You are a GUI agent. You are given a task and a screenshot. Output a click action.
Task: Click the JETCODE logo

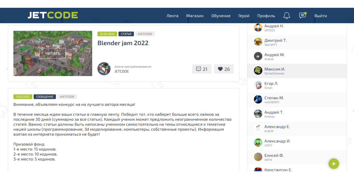(53, 15)
